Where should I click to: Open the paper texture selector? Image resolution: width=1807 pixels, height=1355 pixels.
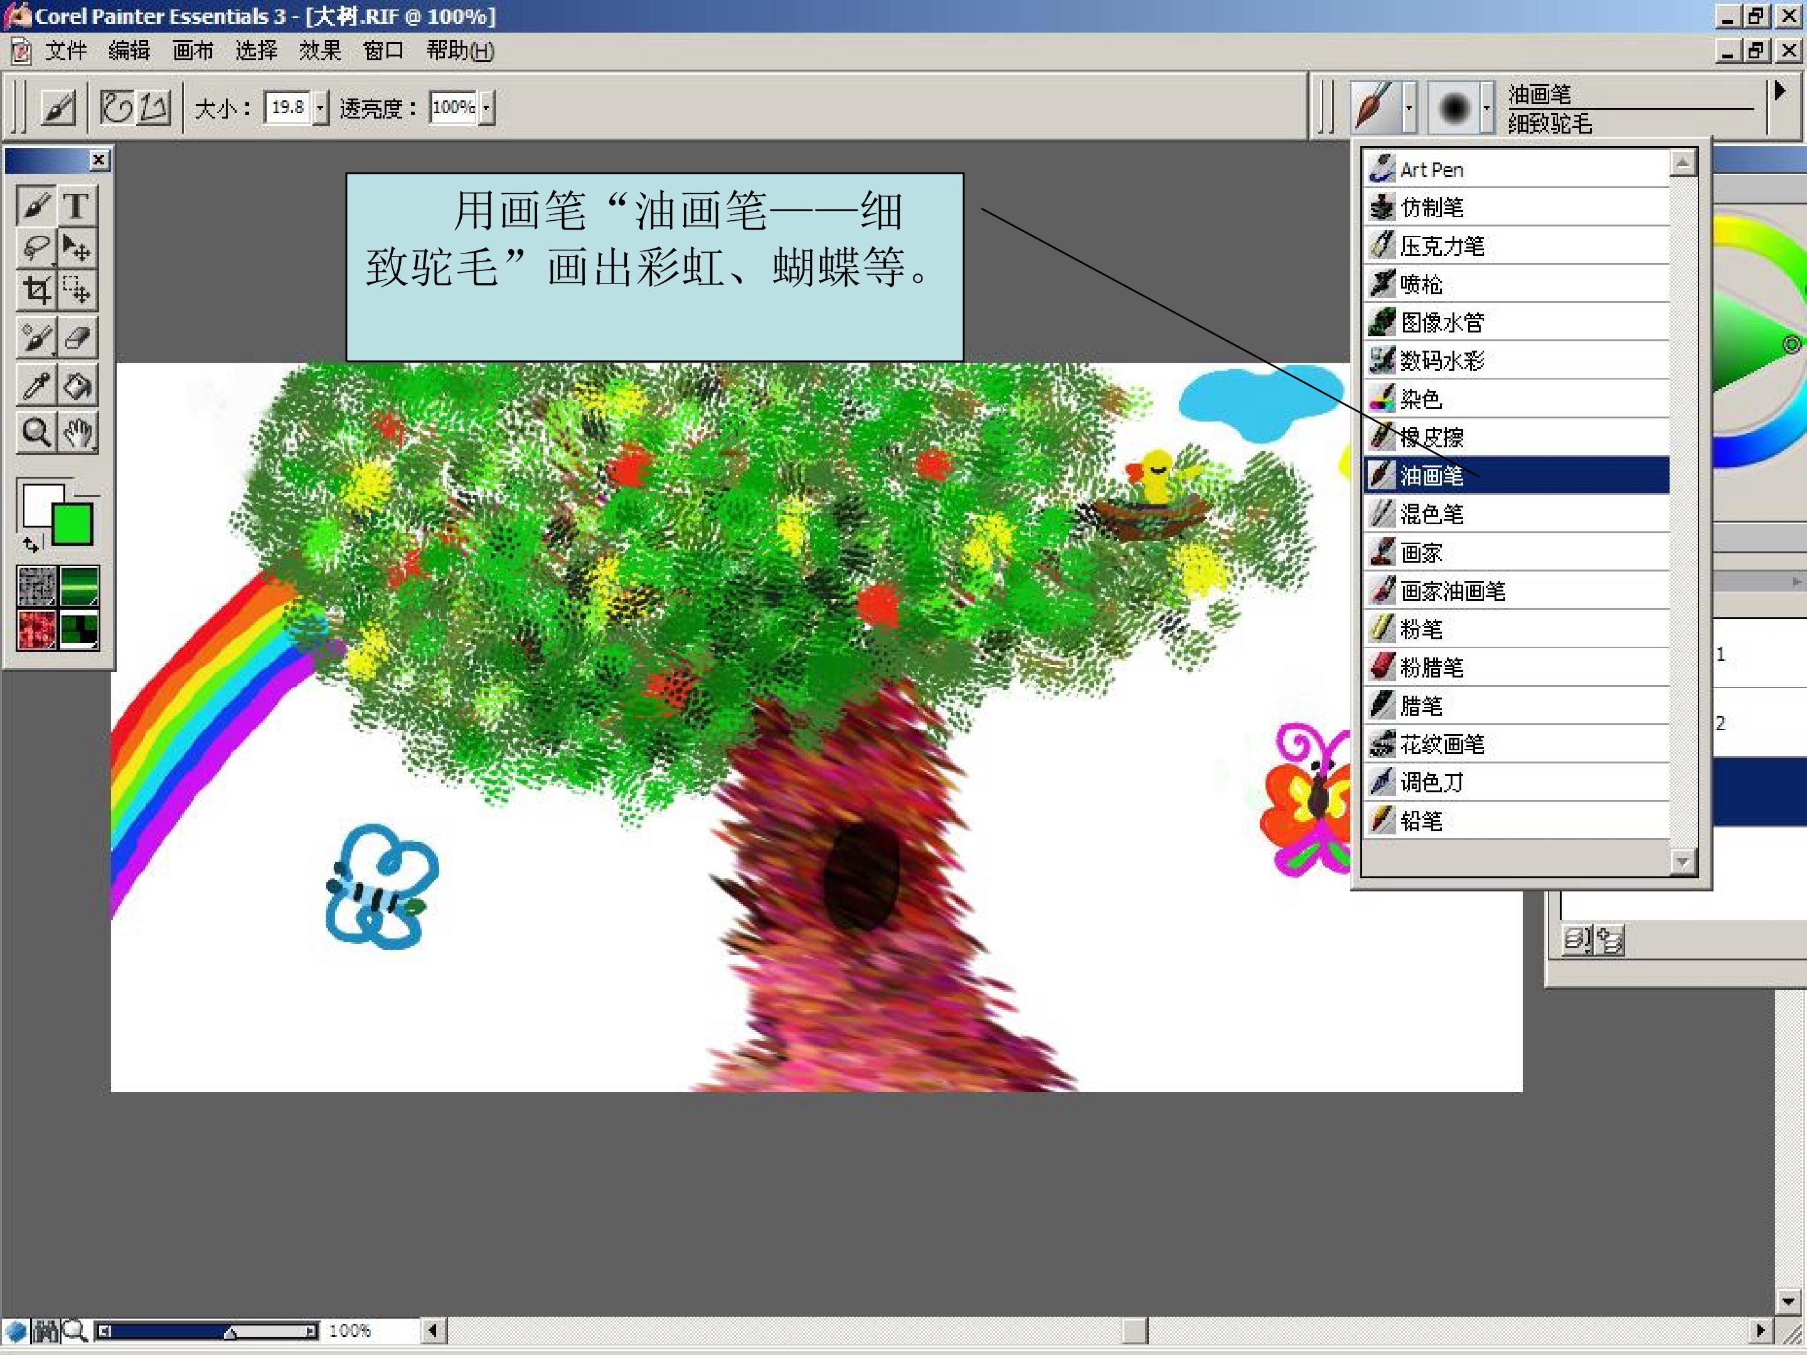coord(37,586)
